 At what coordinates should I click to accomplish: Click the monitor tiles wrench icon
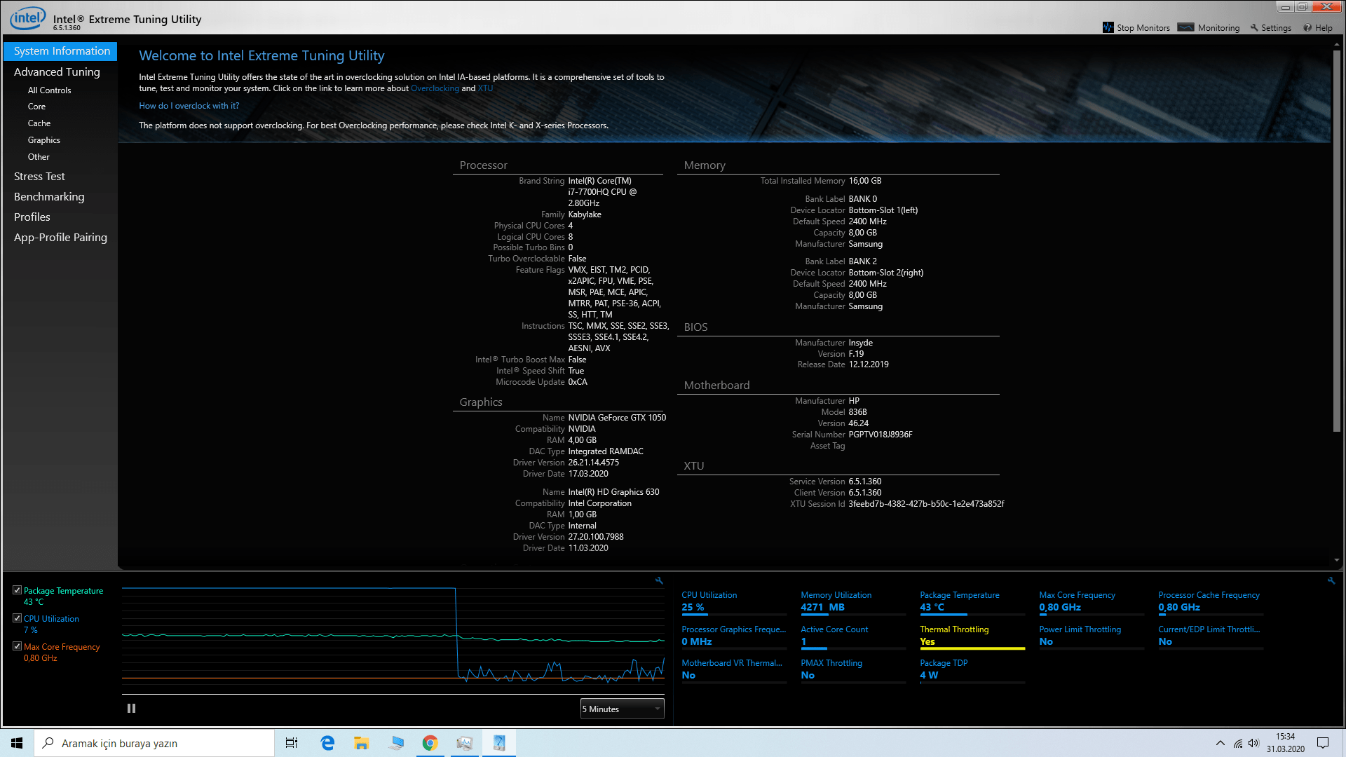pyautogui.click(x=1331, y=580)
